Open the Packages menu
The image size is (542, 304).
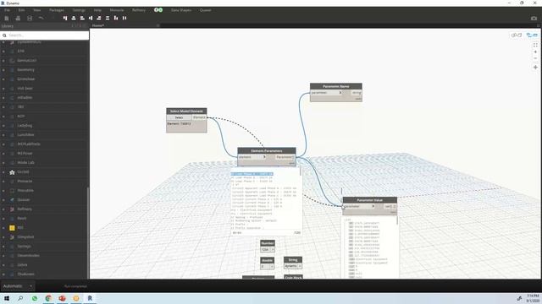57,10
